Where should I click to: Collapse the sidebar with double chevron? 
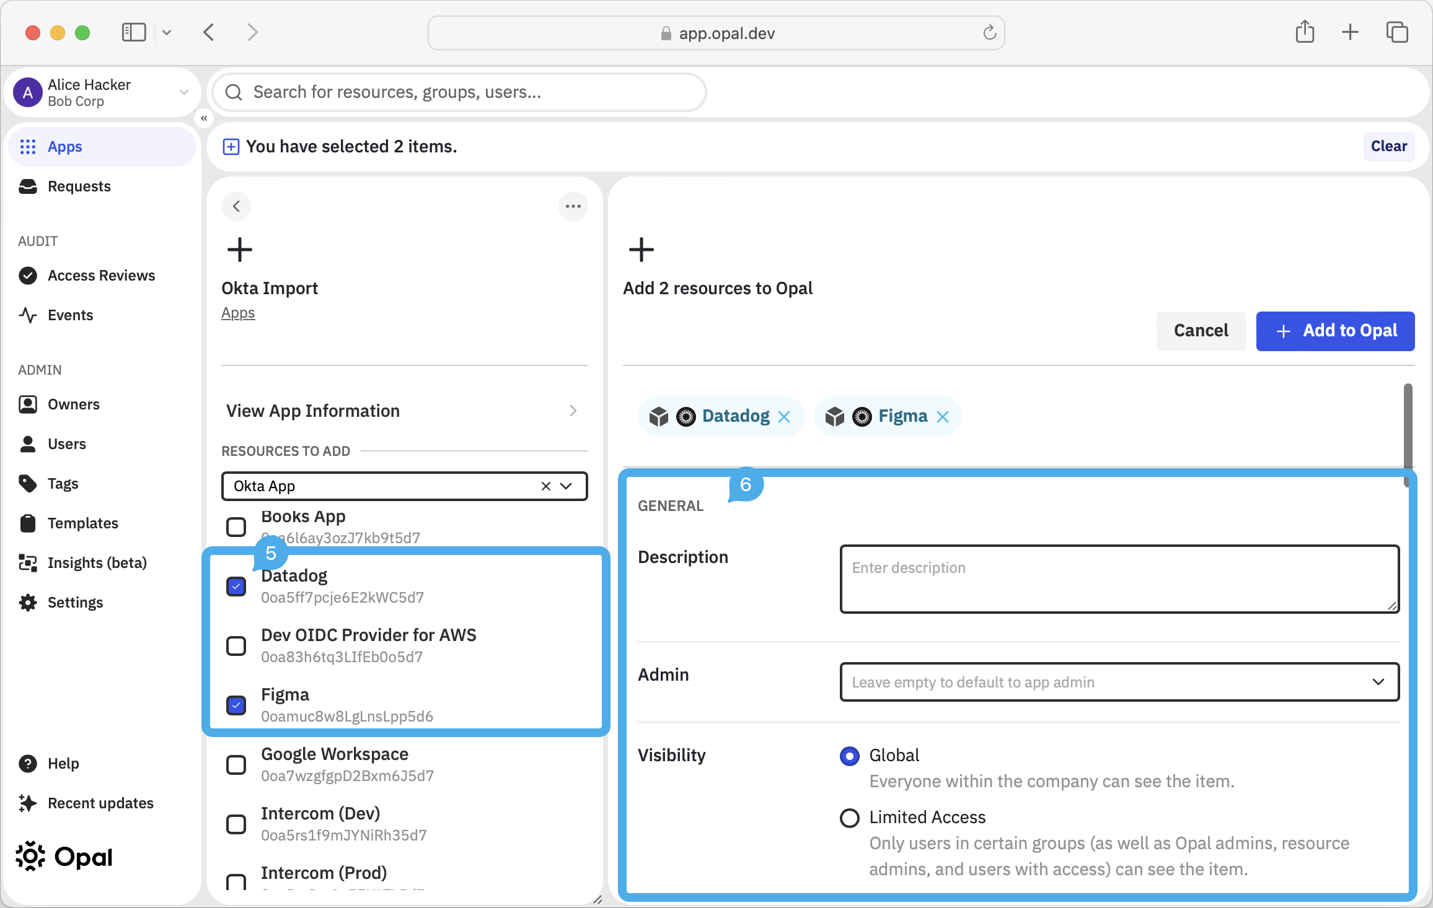coord(204,118)
